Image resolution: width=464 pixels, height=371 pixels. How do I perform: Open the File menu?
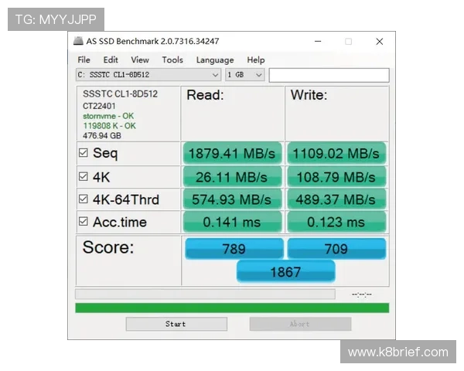(84, 60)
